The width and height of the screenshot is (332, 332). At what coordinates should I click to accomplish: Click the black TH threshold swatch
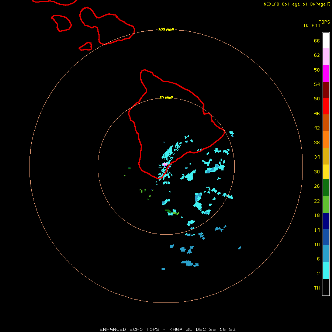point(326,287)
